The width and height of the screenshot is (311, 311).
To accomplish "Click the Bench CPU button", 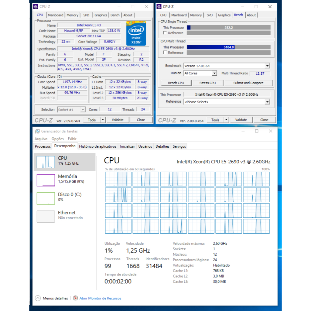I will pos(176,83).
